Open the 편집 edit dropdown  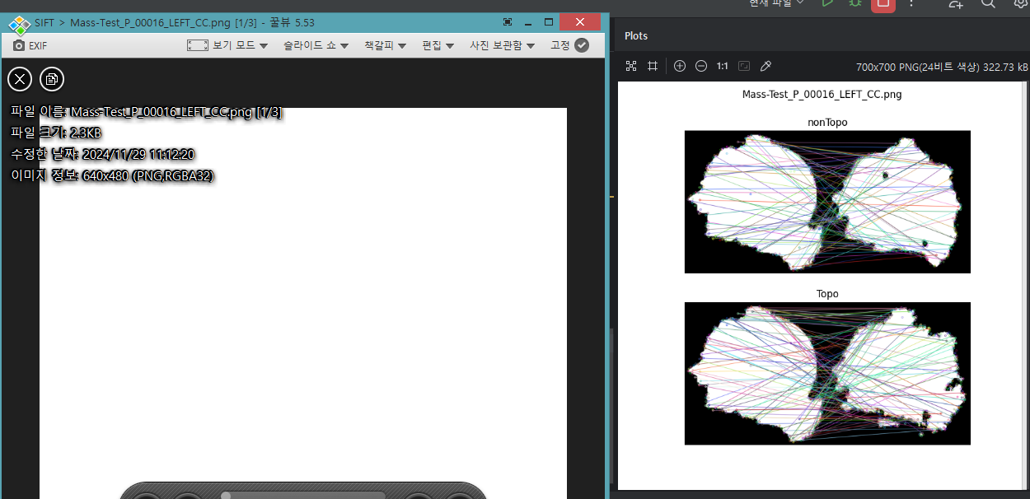438,45
